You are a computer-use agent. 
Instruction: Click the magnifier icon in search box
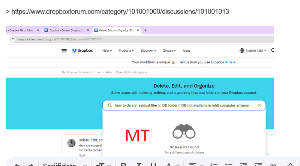pos(110,105)
